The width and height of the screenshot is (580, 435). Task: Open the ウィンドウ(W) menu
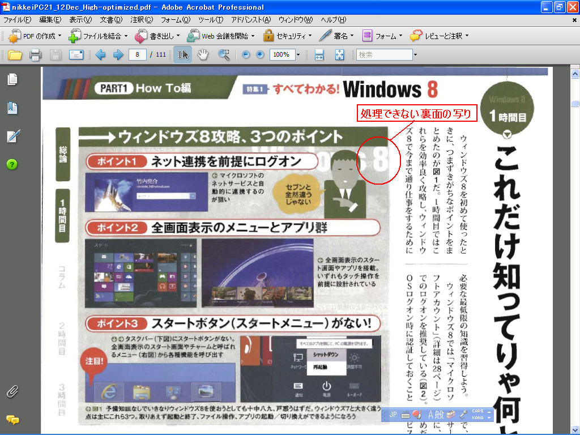tap(296, 20)
